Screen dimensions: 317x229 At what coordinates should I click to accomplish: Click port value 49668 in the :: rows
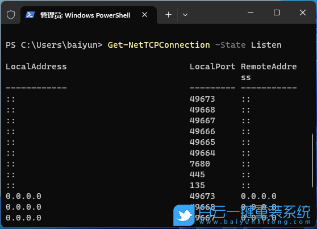coord(202,110)
